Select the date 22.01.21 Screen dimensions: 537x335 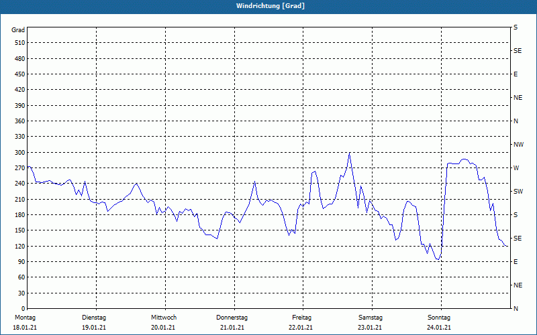301,328
